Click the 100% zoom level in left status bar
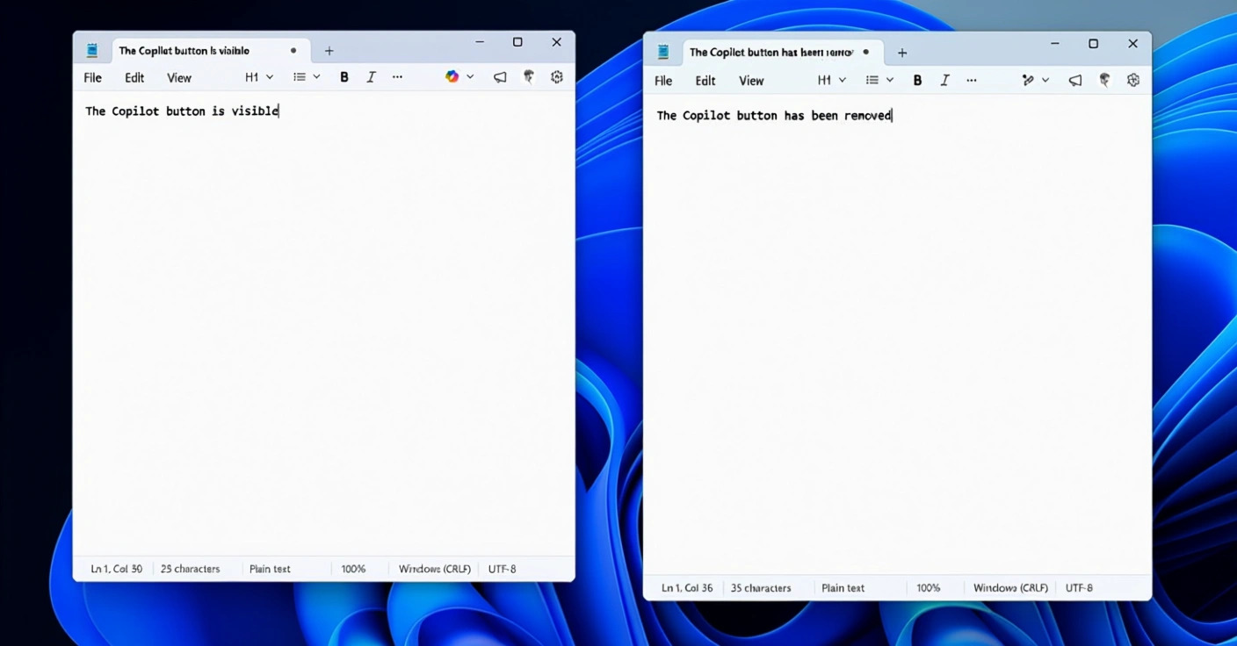Viewport: 1237px width, 646px height. pos(353,569)
